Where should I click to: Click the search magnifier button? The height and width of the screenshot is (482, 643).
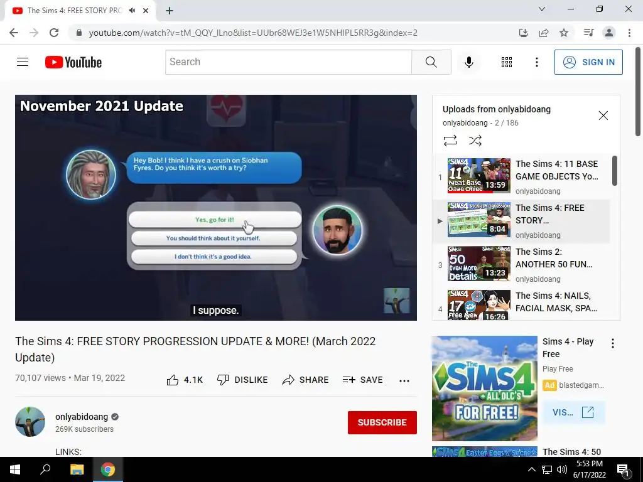[431, 62]
